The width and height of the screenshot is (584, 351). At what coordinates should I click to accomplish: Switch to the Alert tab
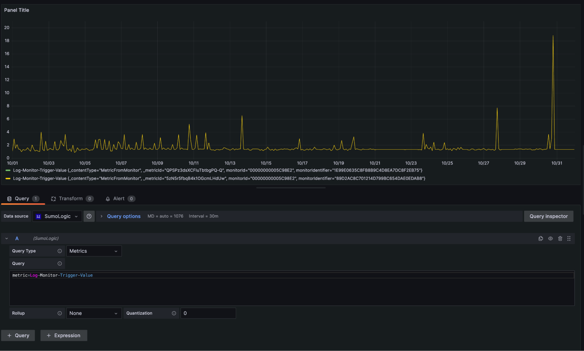119,198
